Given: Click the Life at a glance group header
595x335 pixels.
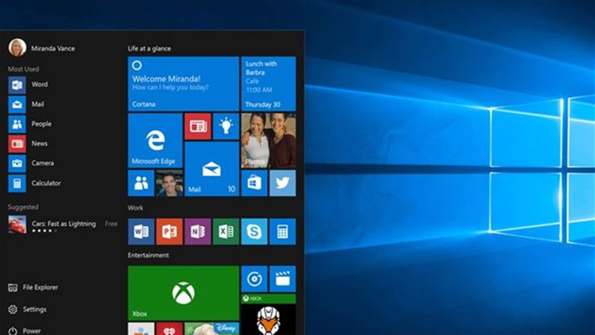Looking at the screenshot, I should 149,48.
